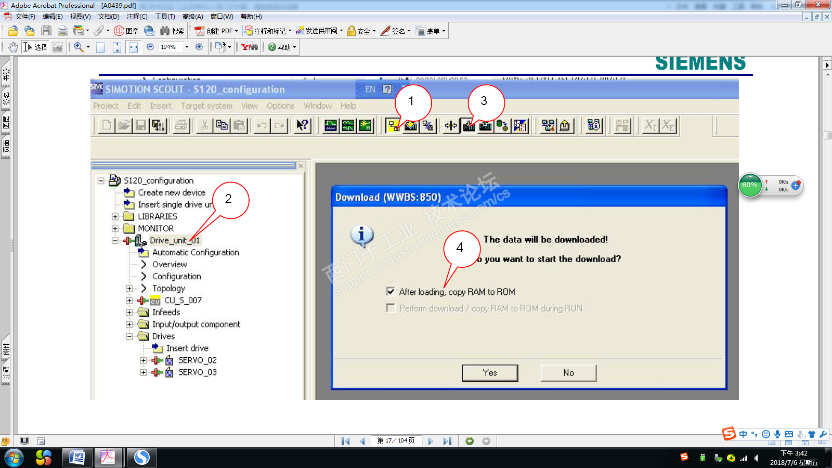Click the green go-to-previous-view arrow
Image resolution: width=832 pixels, height=468 pixels.
(x=470, y=441)
